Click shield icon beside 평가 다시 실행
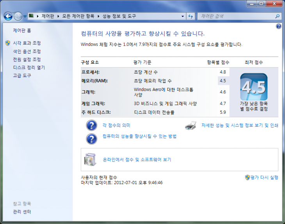The height and width of the screenshot is (224, 285). [248, 177]
